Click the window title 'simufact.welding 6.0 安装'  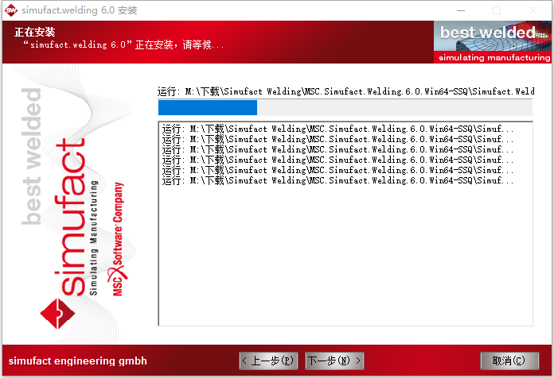[x=79, y=10]
